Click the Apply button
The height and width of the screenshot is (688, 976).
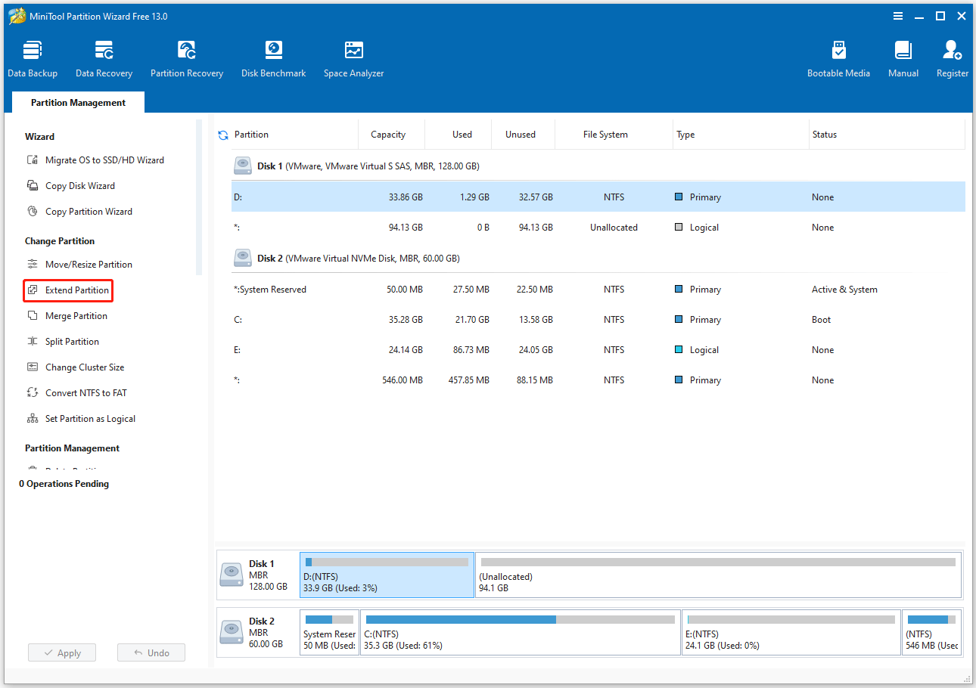[x=61, y=652]
